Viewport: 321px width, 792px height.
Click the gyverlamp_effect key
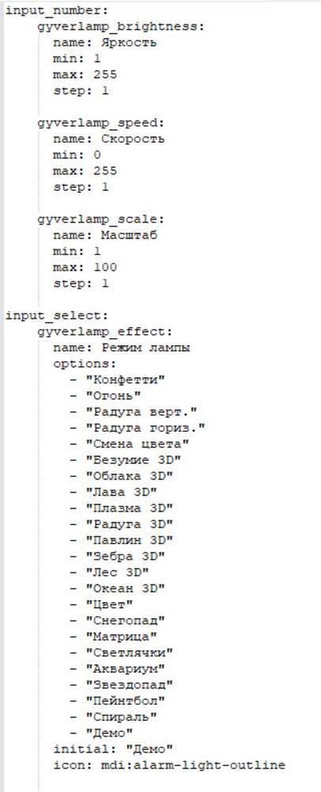point(105,332)
